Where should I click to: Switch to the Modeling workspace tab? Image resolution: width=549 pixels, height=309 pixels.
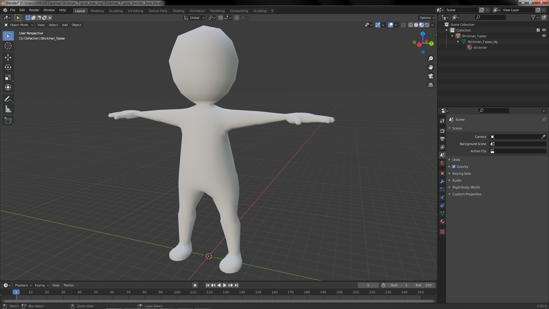point(97,11)
